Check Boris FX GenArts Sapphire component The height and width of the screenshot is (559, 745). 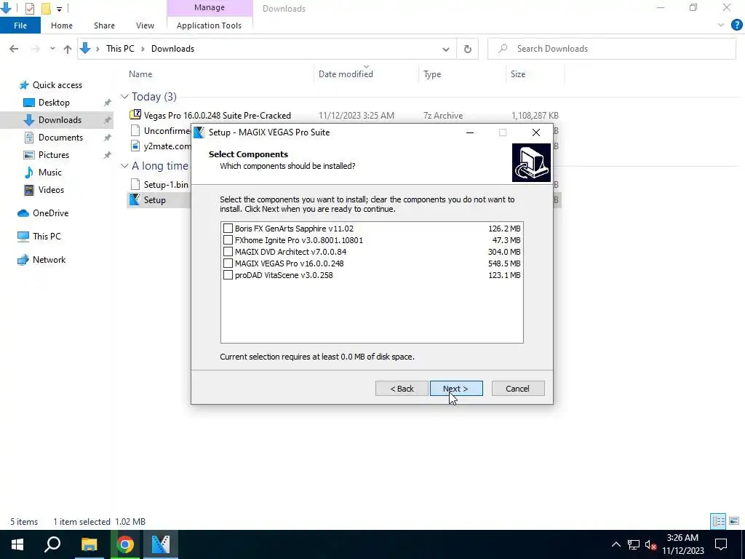pyautogui.click(x=228, y=229)
